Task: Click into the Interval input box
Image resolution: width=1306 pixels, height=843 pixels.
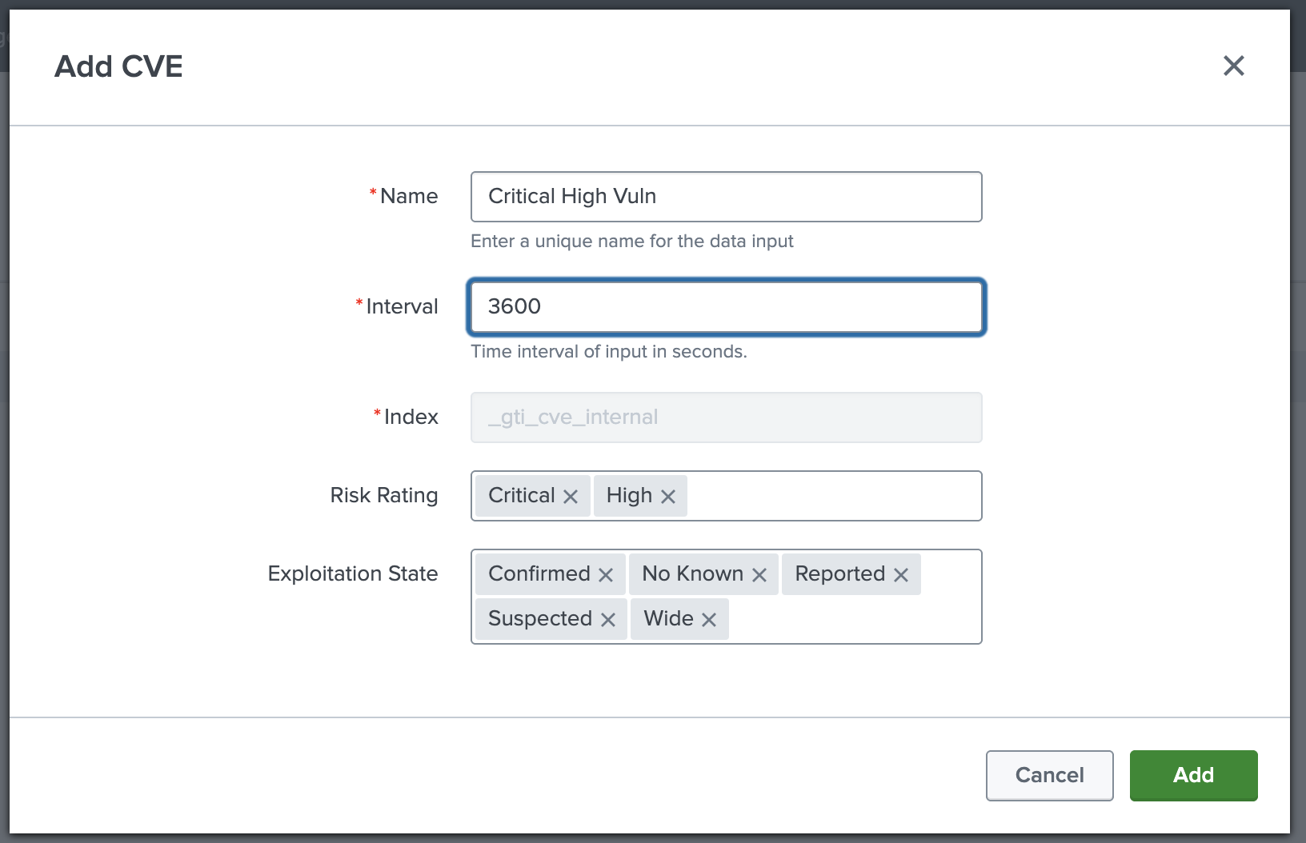Action: [x=726, y=307]
